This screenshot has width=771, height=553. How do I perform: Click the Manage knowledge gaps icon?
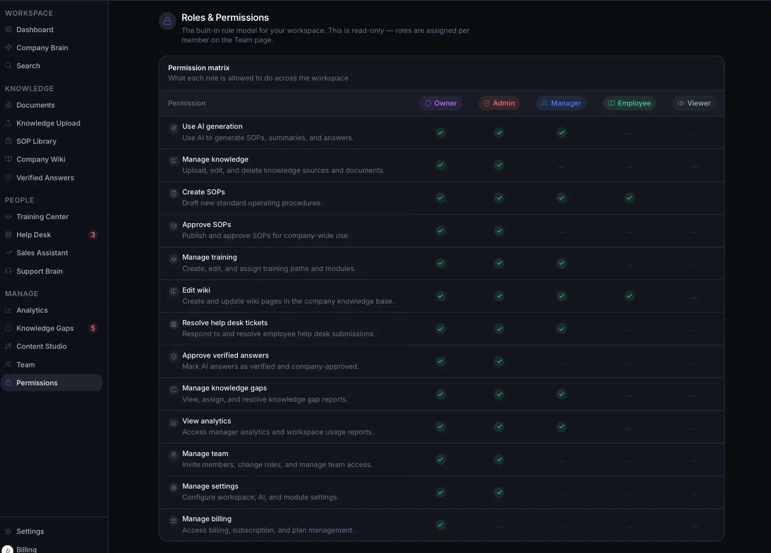(173, 389)
